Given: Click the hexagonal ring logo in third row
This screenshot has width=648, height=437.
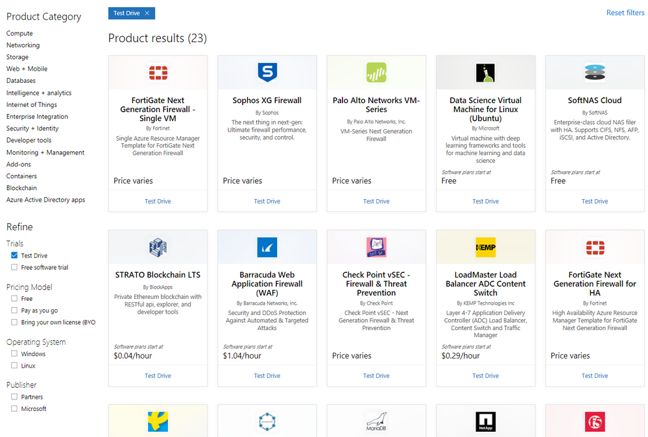Looking at the screenshot, I should [x=267, y=421].
